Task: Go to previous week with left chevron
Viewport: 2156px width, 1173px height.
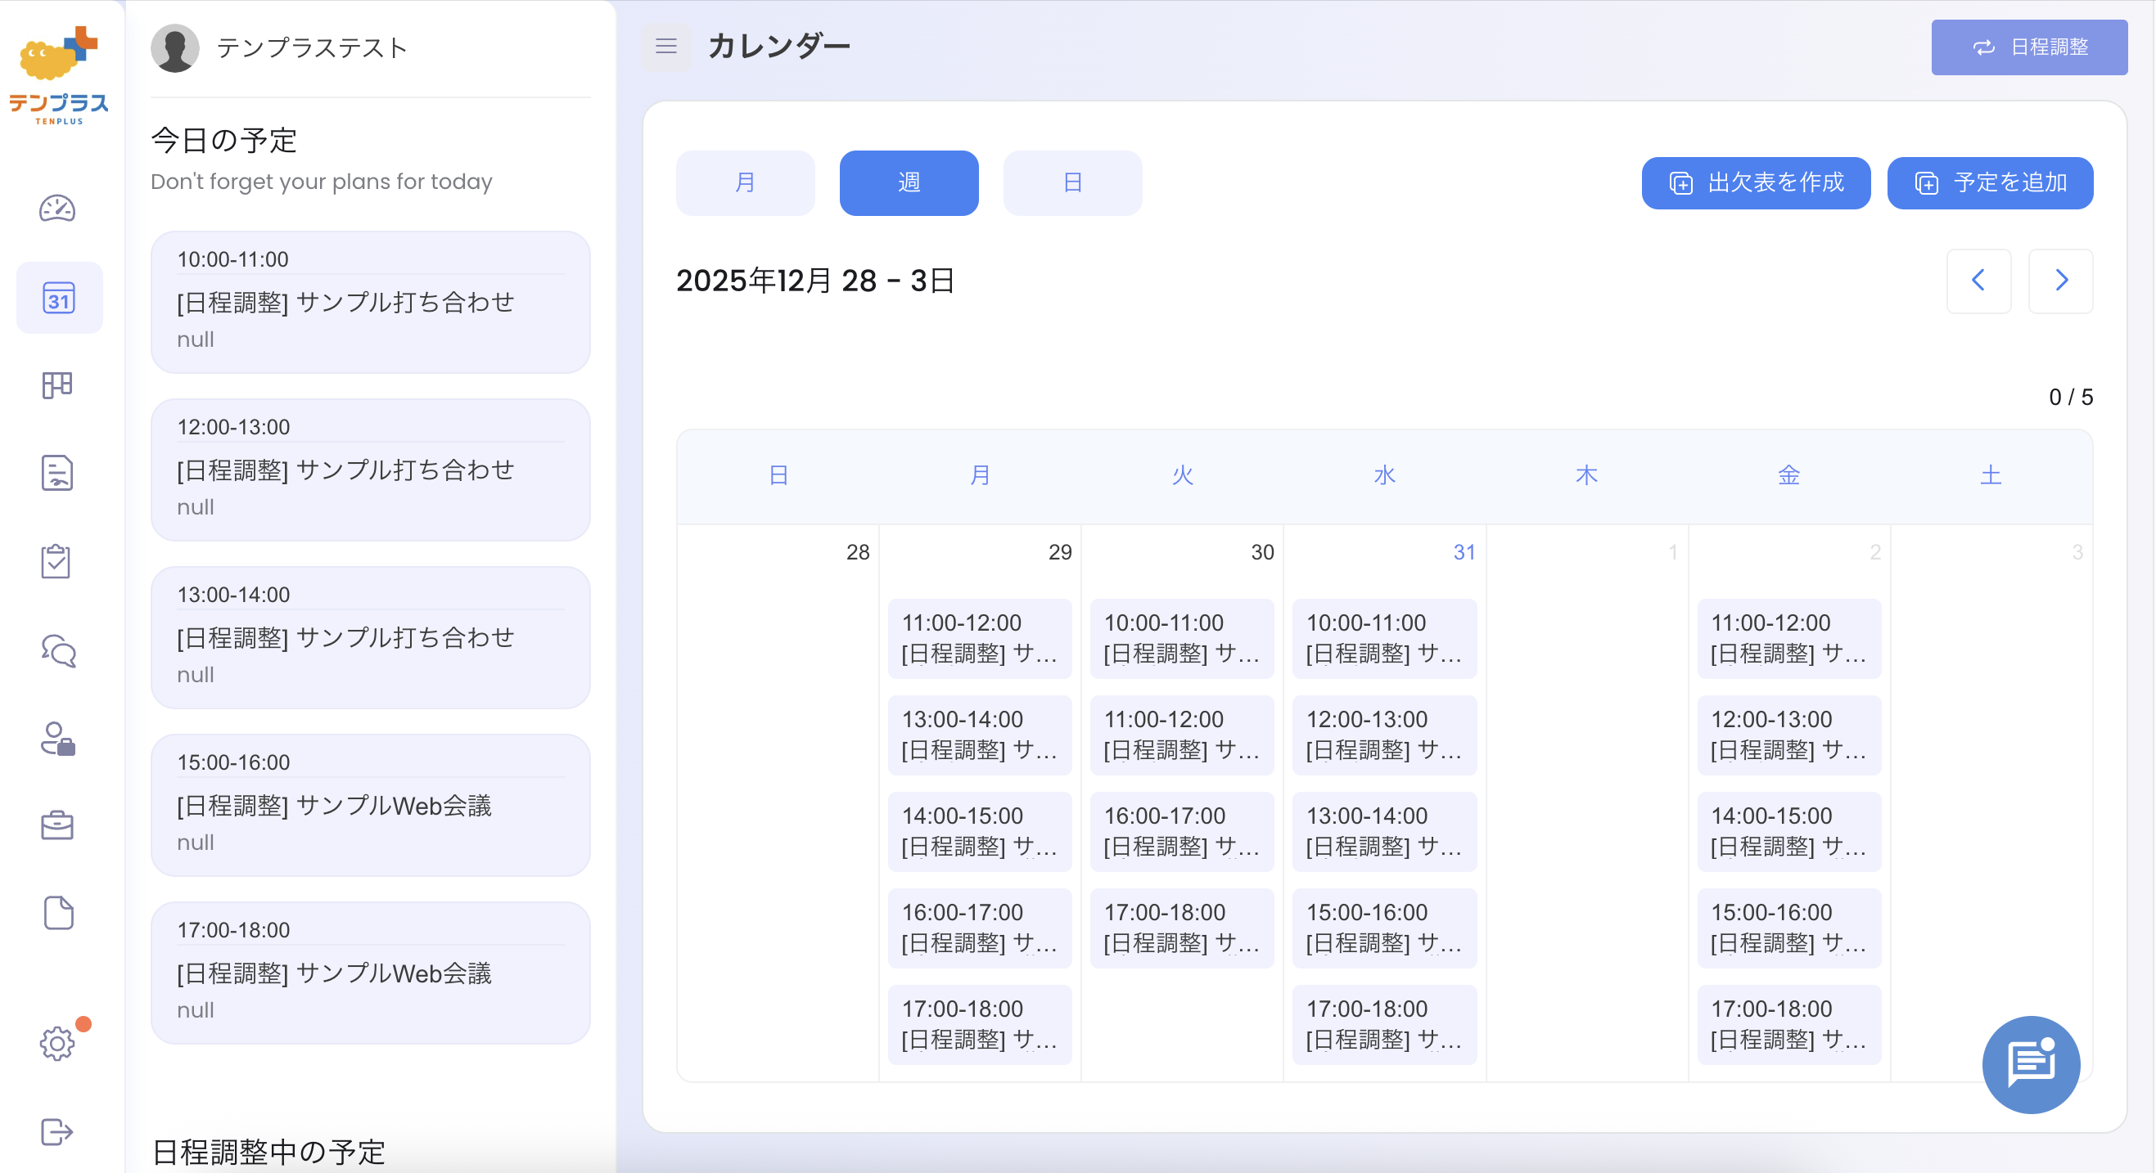Action: coord(1978,281)
